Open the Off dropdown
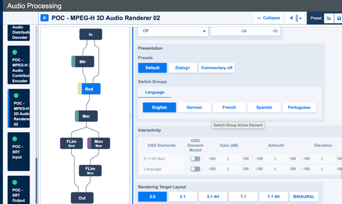This screenshot has height=204, width=342. pos(173,31)
